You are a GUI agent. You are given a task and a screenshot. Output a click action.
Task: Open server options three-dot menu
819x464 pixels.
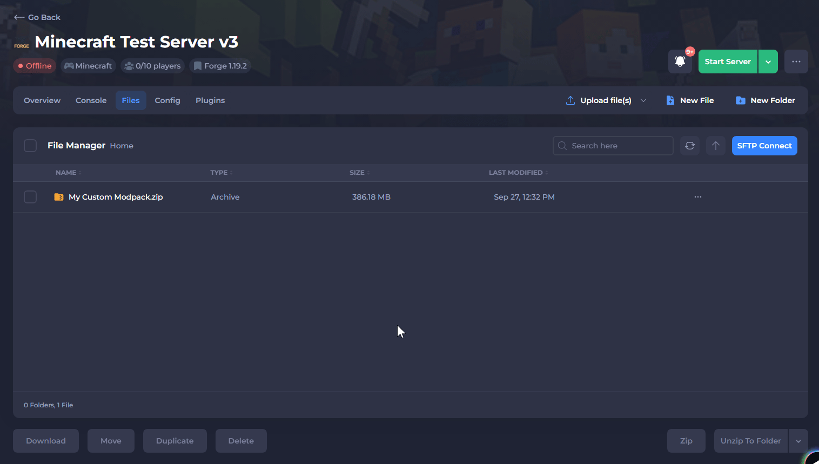[796, 62]
